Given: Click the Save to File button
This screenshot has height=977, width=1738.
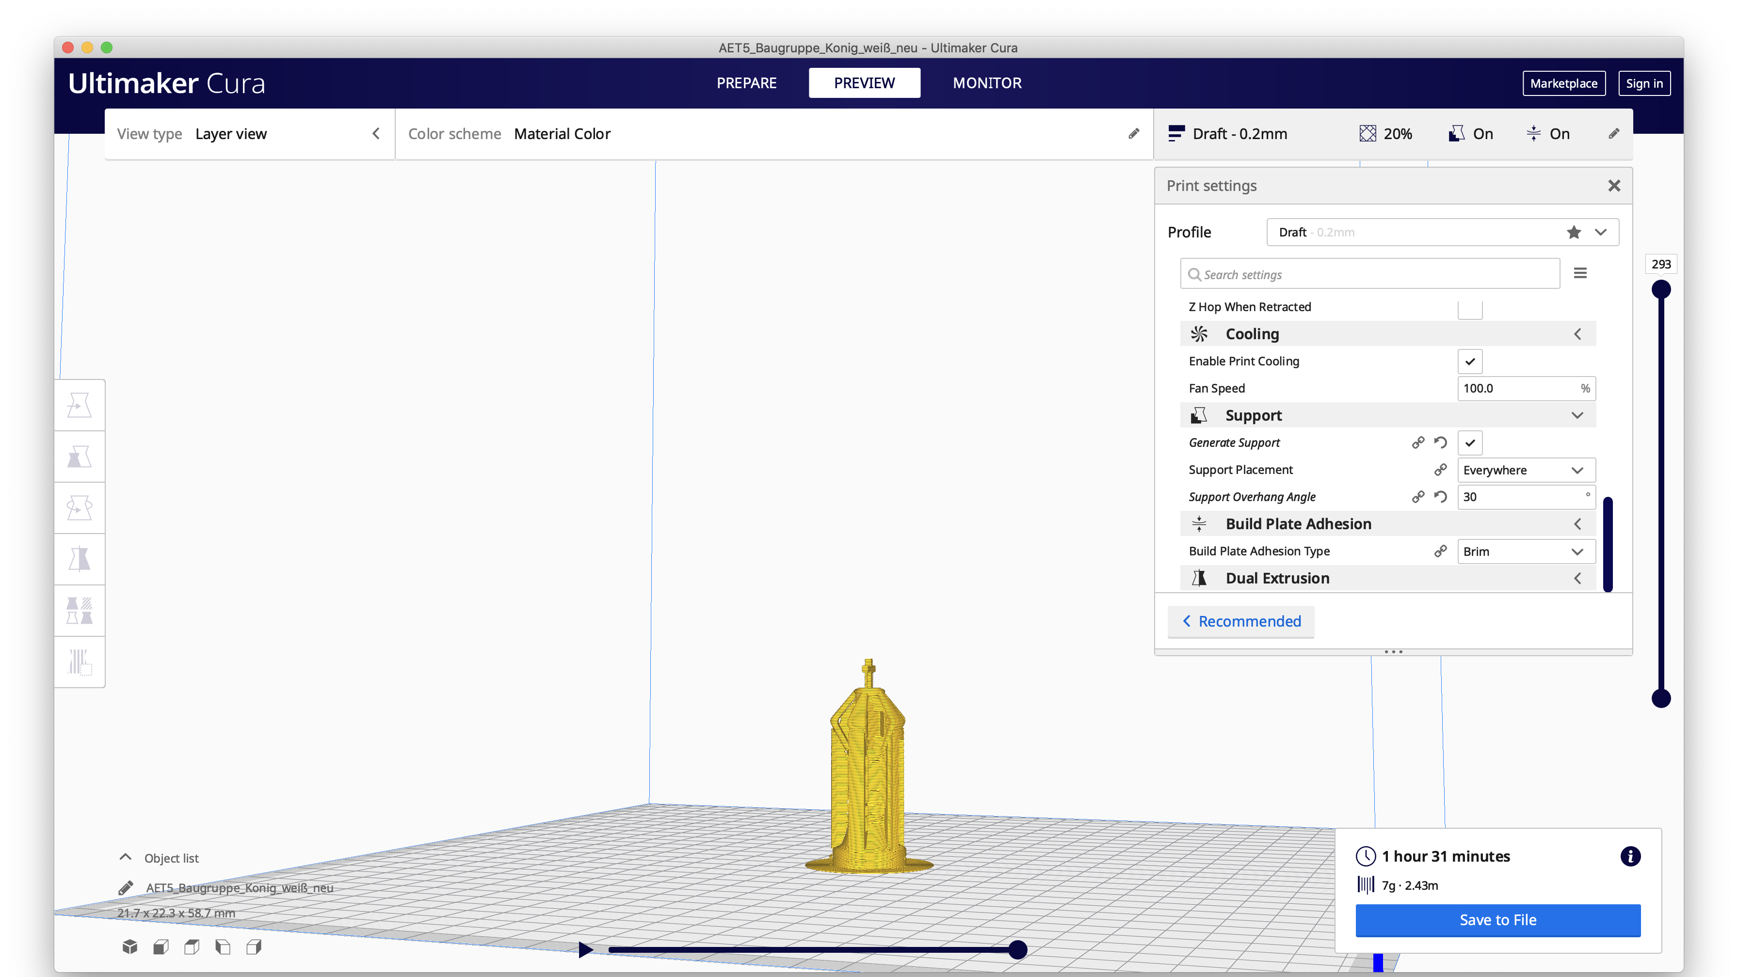Looking at the screenshot, I should pyautogui.click(x=1498, y=920).
